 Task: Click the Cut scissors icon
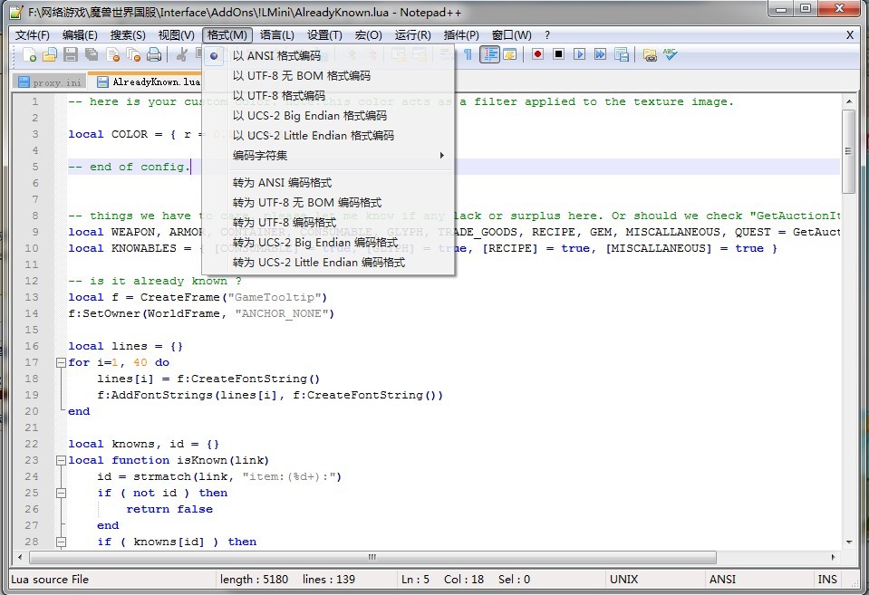tap(181, 55)
